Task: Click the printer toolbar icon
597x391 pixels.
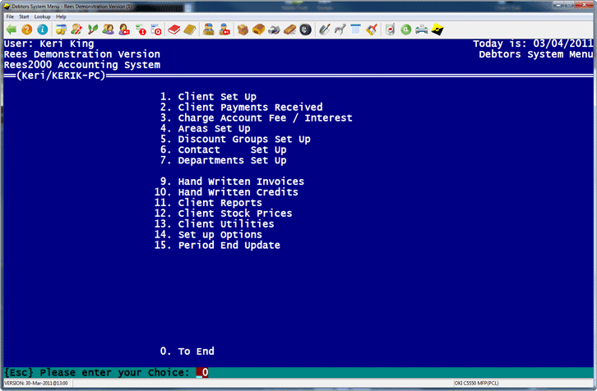Action: (421, 30)
